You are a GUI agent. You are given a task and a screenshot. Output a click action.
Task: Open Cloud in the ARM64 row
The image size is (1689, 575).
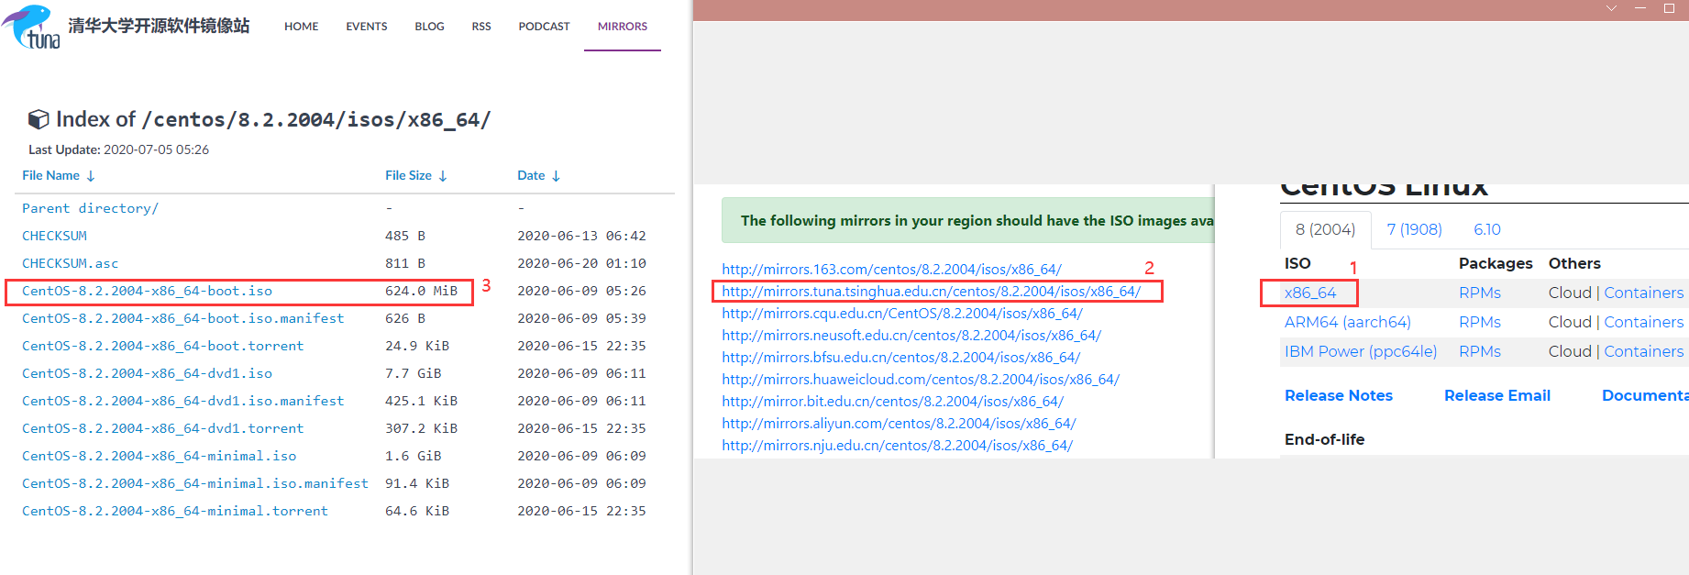(1570, 323)
